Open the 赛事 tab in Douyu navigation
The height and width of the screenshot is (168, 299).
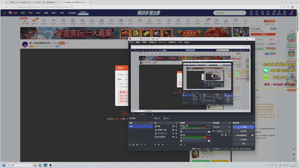point(46,13)
